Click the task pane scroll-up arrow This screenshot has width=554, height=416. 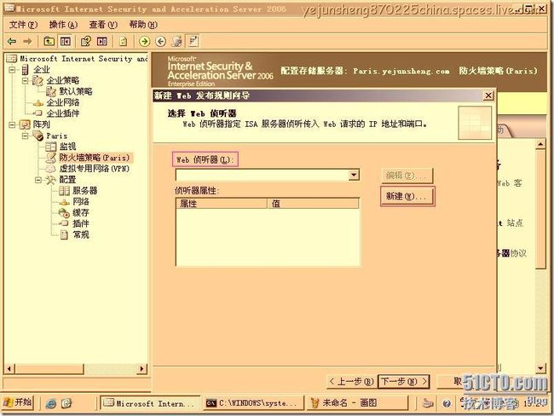coord(540,145)
